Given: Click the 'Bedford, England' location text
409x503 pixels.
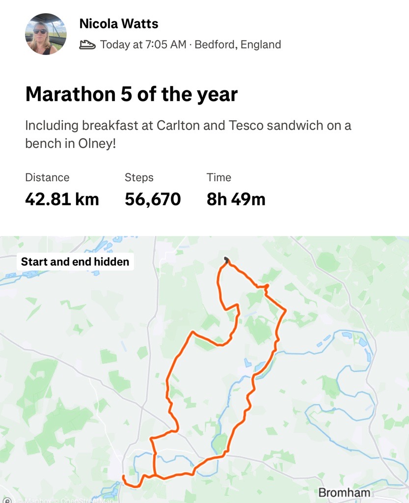Looking at the screenshot, I should click(x=238, y=45).
